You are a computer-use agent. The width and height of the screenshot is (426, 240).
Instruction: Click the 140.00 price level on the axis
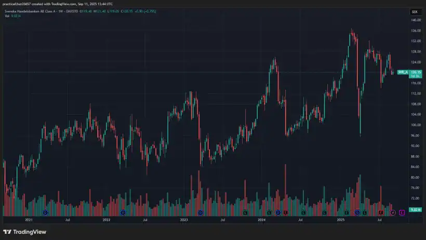(415, 20)
